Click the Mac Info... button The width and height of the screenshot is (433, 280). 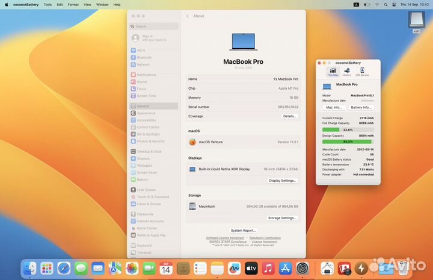click(334, 107)
